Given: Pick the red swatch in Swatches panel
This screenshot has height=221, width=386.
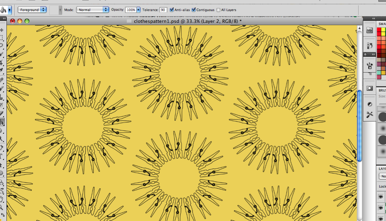Looking at the screenshot, I should (x=379, y=30).
